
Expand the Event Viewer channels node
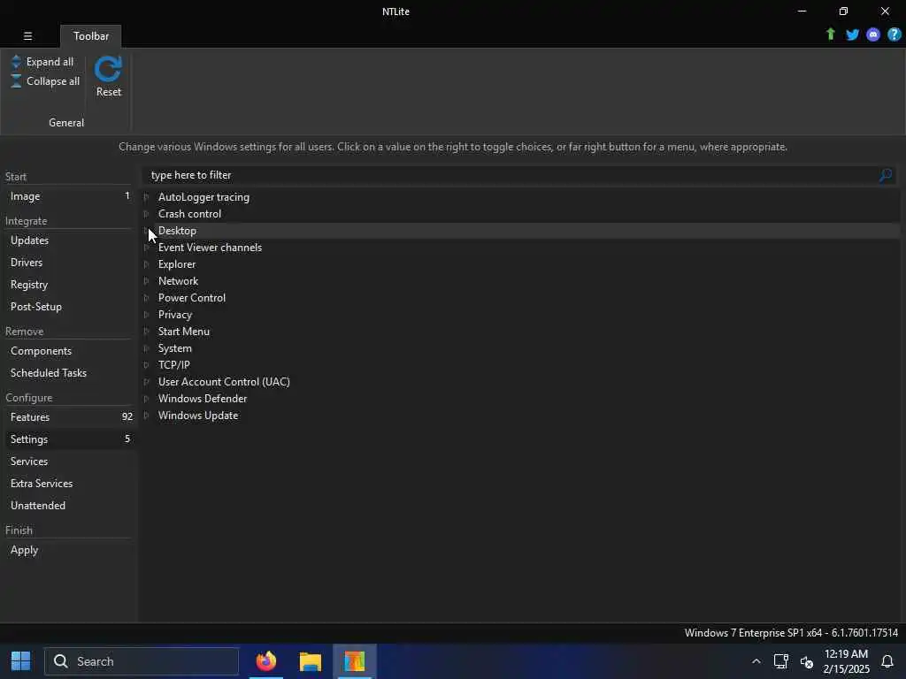pos(146,248)
